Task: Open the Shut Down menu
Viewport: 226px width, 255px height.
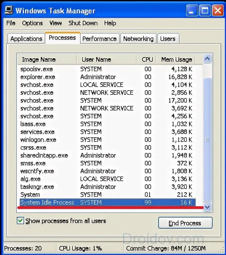Action: 83,23
